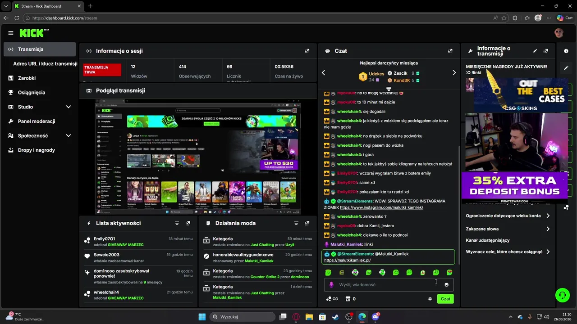Open the emoji picker in message box
577x324 pixels.
tap(447, 284)
